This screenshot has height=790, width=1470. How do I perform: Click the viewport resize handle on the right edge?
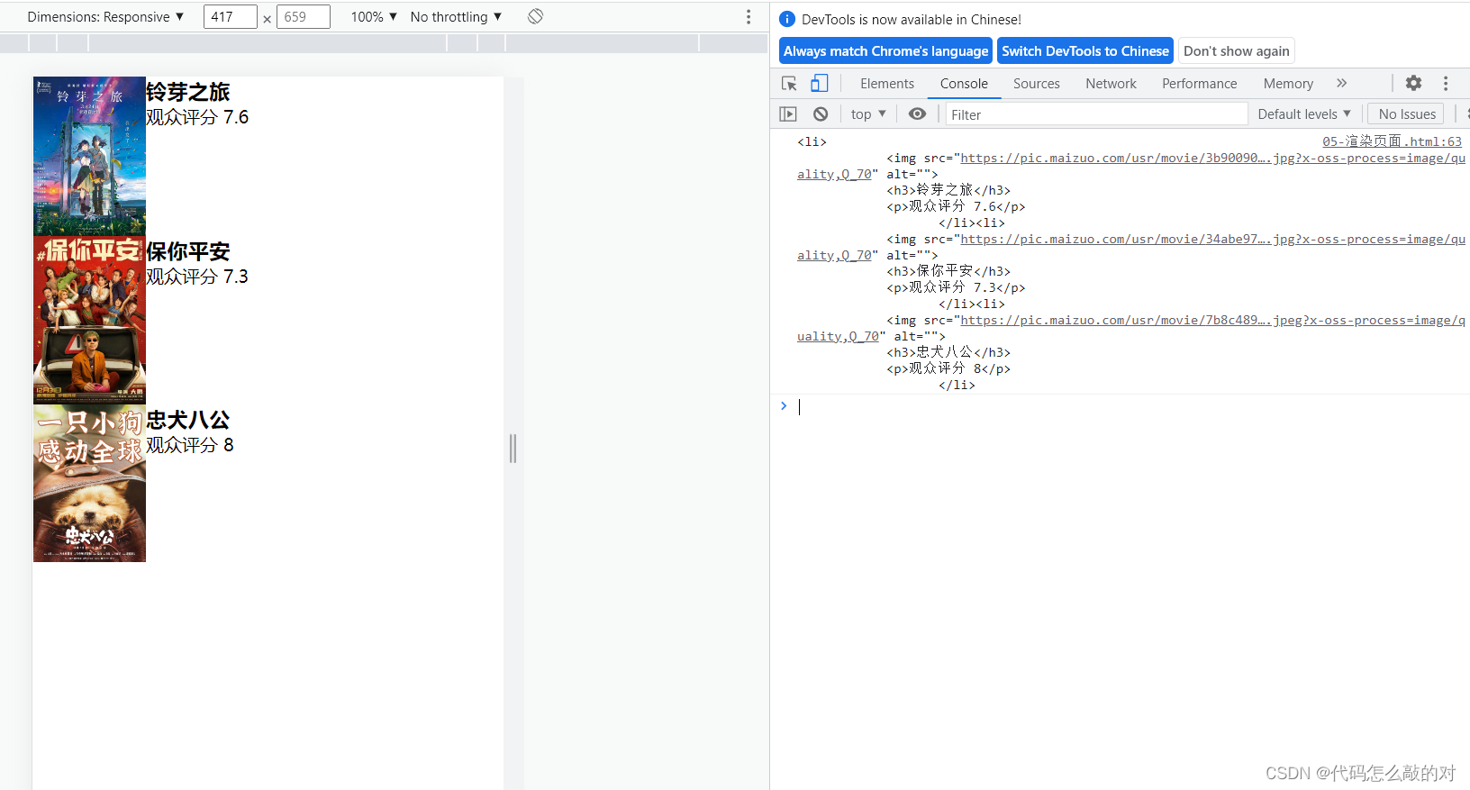513,448
